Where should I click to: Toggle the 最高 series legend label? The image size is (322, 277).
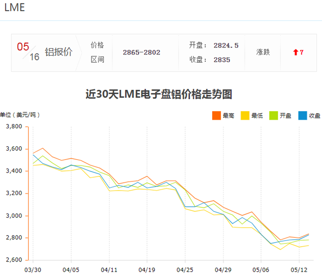click(228, 116)
